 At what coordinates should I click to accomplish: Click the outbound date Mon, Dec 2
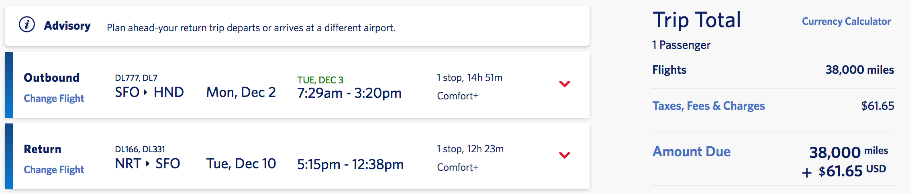[241, 93]
